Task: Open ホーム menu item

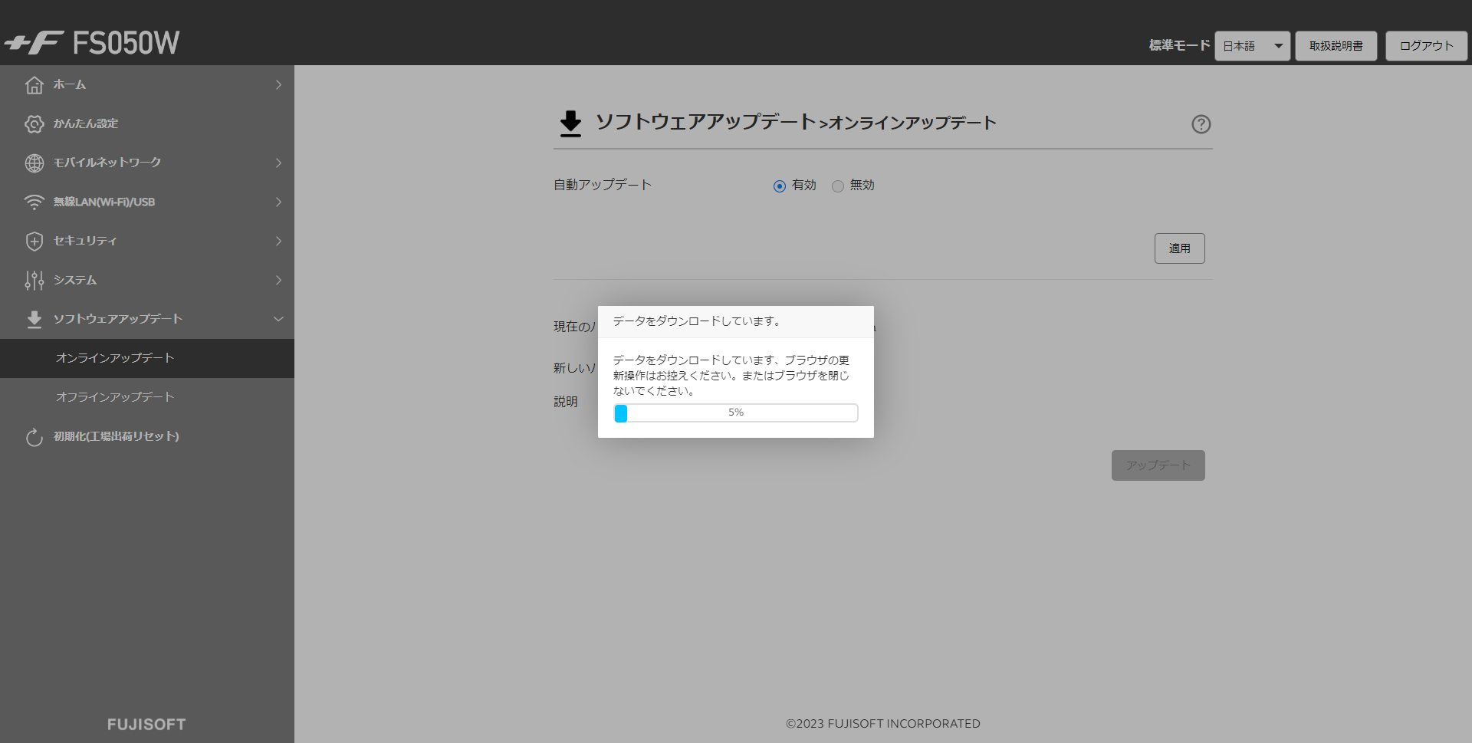Action: 147,85
